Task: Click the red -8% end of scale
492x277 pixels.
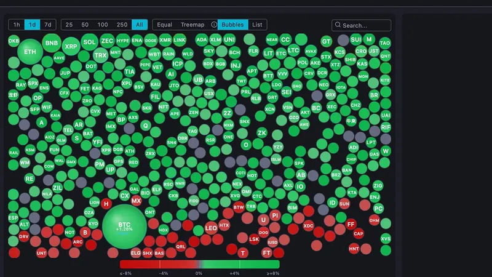Action: 125,273
